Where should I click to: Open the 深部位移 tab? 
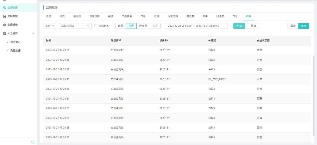[173, 16]
